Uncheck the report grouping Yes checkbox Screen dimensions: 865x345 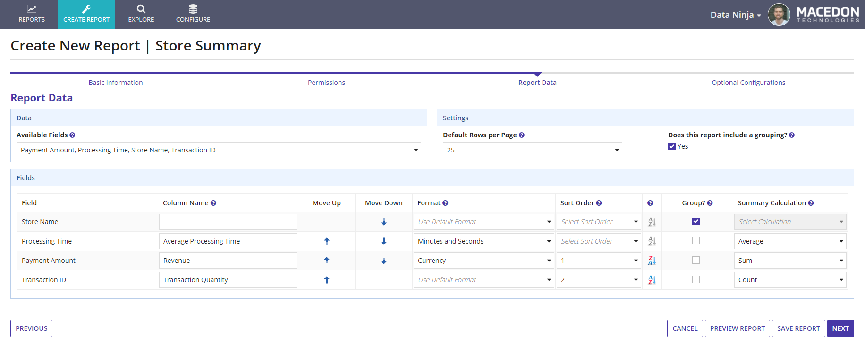click(x=672, y=146)
